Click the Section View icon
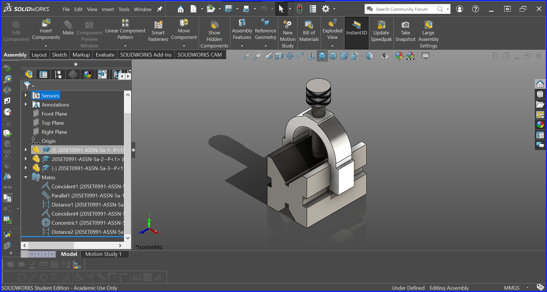547x292 pixels. pos(279,56)
